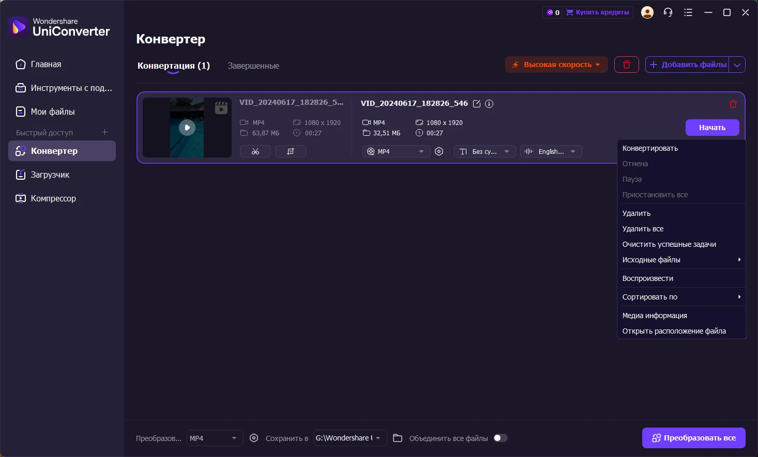Image resolution: width=758 pixels, height=457 pixels.
Task: Expand the output format MP4 dropdown in file card
Action: pyautogui.click(x=396, y=151)
